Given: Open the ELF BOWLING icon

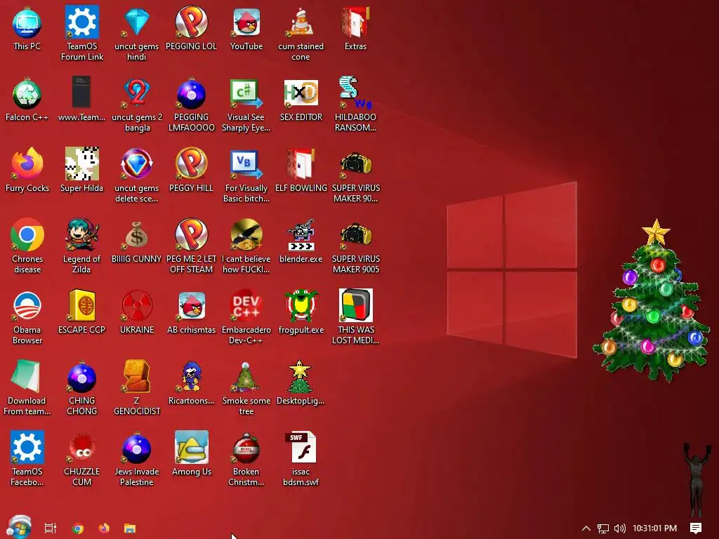Looking at the screenshot, I should pyautogui.click(x=301, y=170).
